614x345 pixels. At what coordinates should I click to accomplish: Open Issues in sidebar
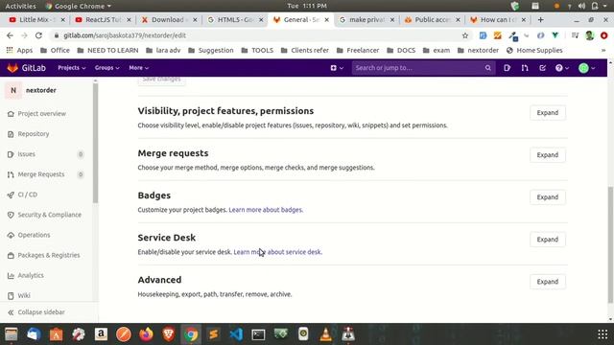tap(26, 154)
